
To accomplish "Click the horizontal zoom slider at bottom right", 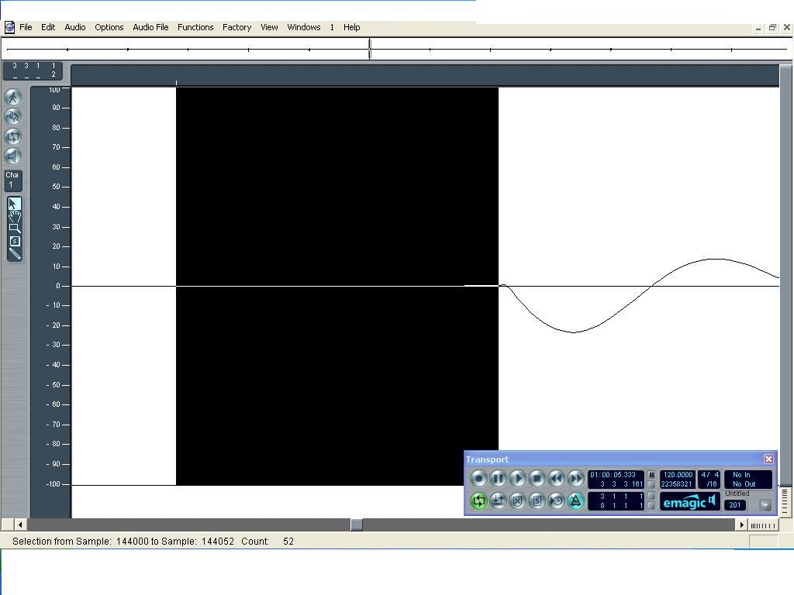I will coord(763,525).
